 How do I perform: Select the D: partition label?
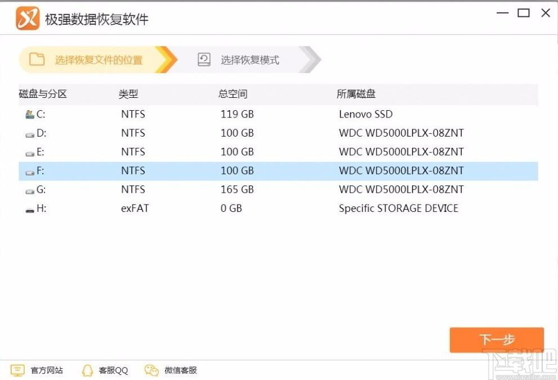pos(41,133)
